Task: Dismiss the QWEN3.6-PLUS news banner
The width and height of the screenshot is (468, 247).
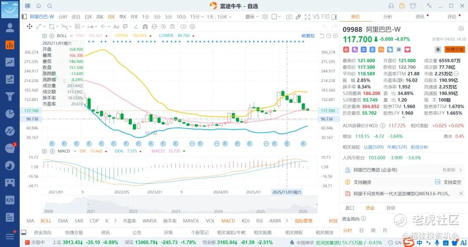Action: click(461, 194)
